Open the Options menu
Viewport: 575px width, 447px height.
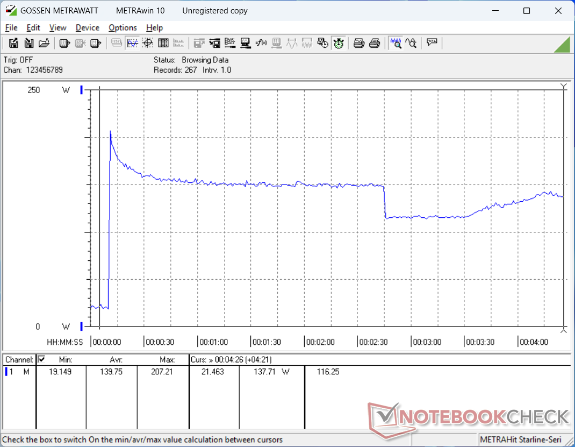pyautogui.click(x=123, y=27)
